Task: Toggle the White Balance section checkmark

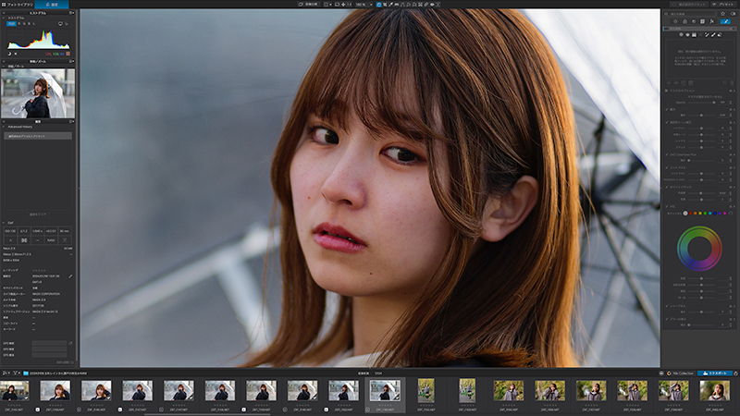Action: (667, 188)
